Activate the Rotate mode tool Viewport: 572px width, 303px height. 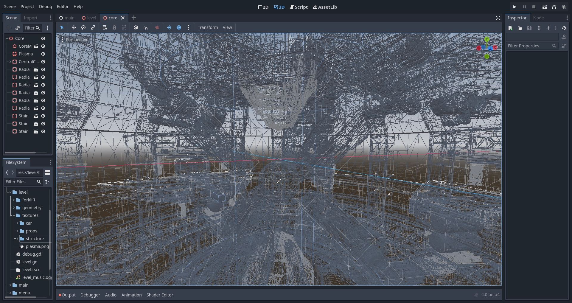pyautogui.click(x=83, y=27)
